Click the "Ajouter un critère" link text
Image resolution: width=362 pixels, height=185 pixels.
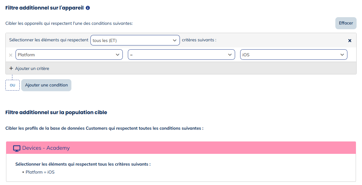pos(32,68)
